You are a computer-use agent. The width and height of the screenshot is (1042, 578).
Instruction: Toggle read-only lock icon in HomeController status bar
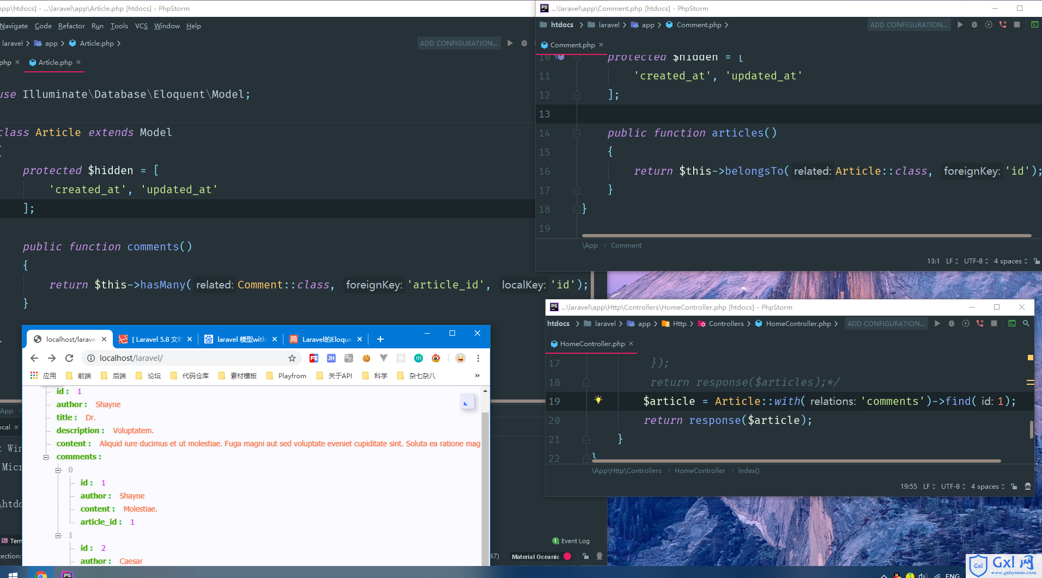pos(1014,486)
